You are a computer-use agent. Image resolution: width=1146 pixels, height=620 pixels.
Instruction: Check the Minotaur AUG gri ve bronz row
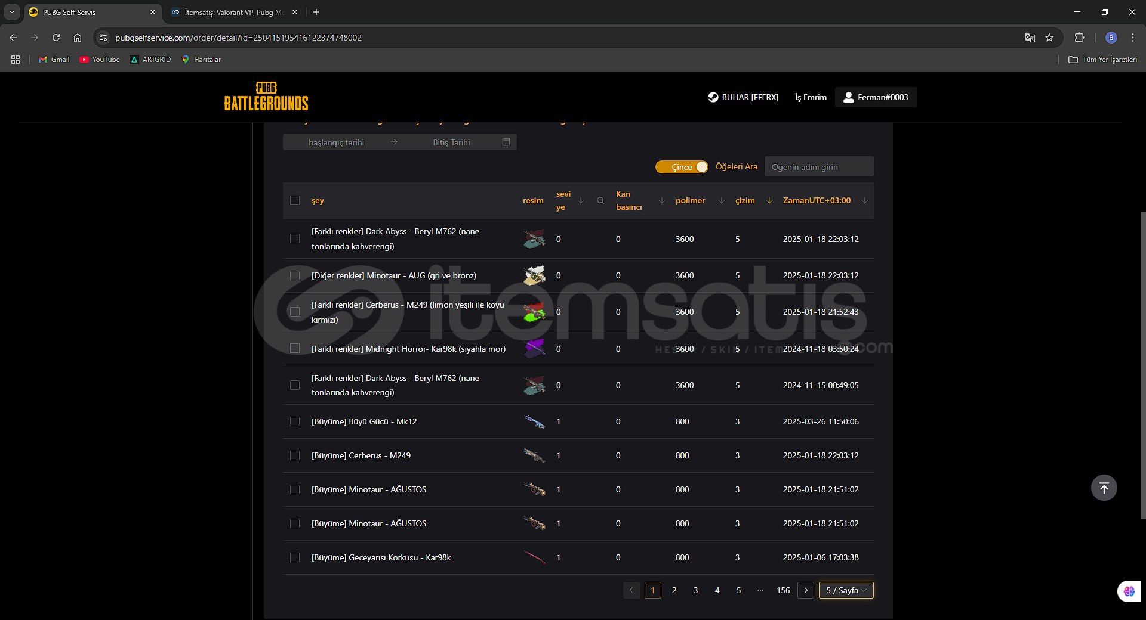295,275
